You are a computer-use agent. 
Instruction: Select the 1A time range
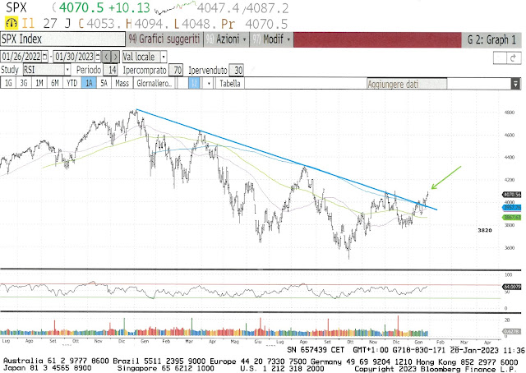pyautogui.click(x=89, y=83)
